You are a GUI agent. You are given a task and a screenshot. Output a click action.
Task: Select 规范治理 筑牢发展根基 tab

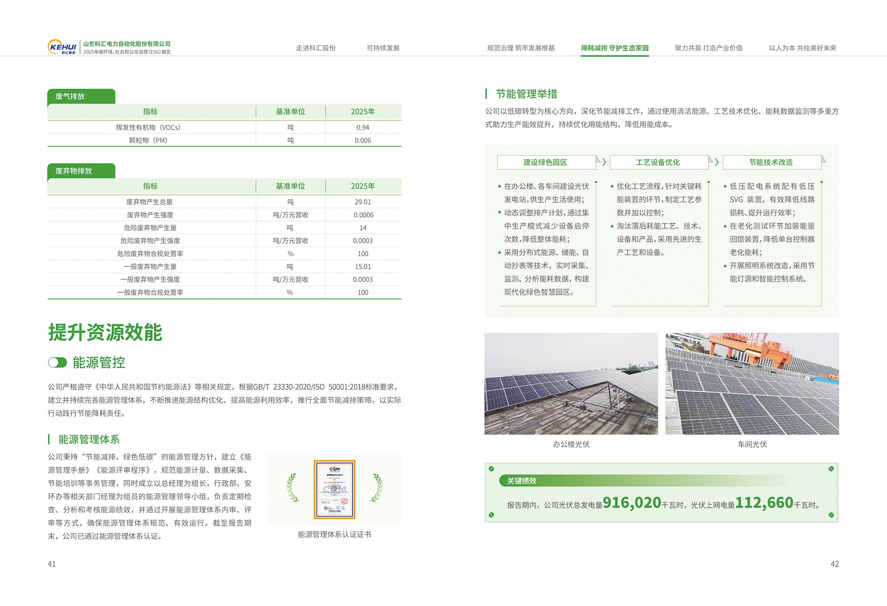(521, 48)
